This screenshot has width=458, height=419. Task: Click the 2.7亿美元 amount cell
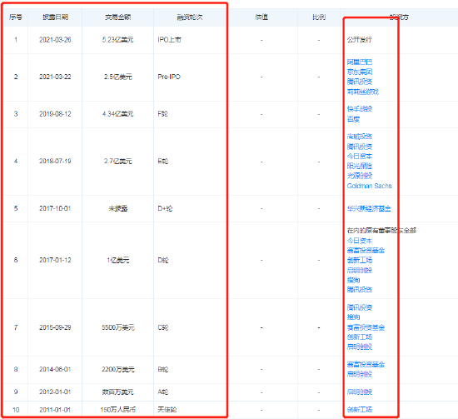118,162
